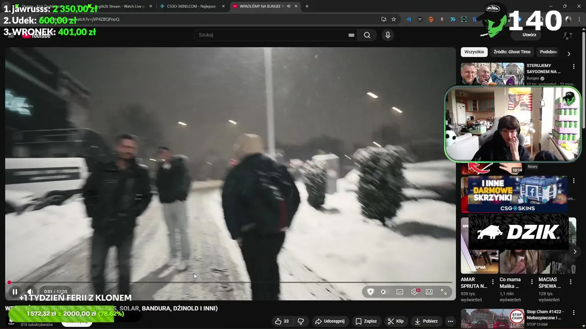Click orange round extension icon
The width and height of the screenshot is (586, 329).
pyautogui.click(x=431, y=19)
